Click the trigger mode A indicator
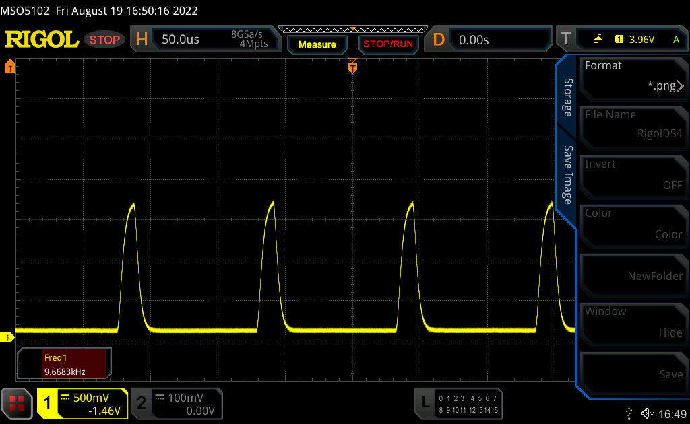690x424 pixels. (677, 40)
